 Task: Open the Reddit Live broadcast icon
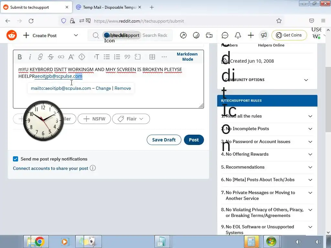[x=209, y=35]
